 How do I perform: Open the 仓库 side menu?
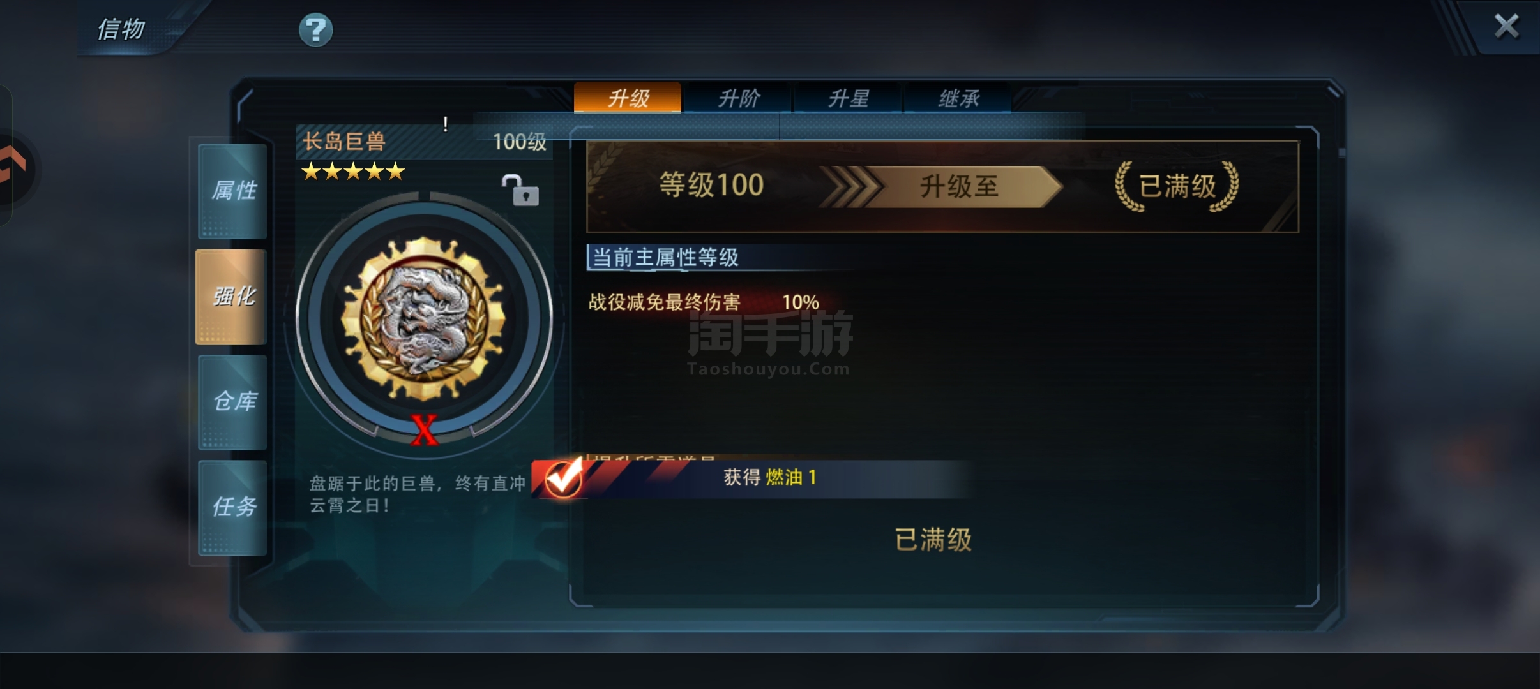coord(233,402)
